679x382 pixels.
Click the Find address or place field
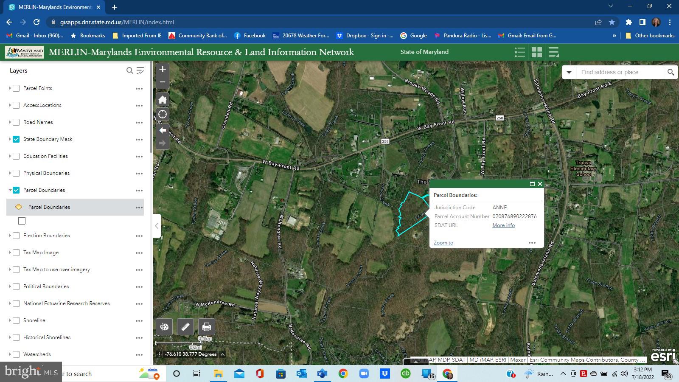[620, 72]
